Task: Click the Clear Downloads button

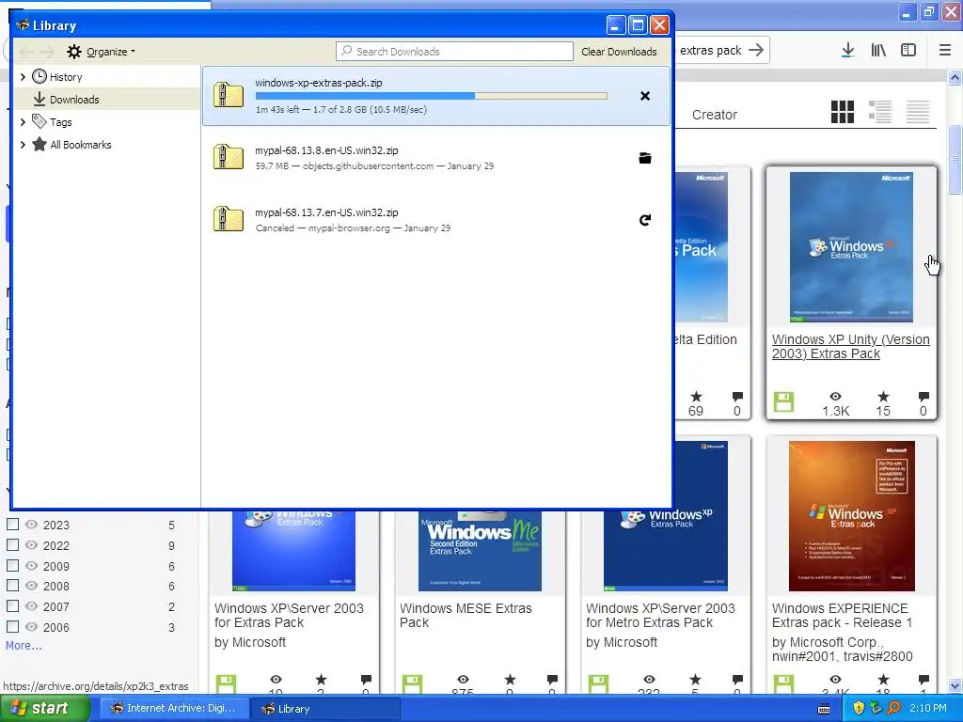Action: coord(619,52)
